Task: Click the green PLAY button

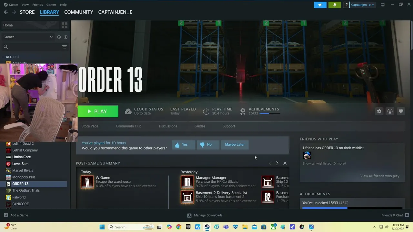Action: coord(98,111)
